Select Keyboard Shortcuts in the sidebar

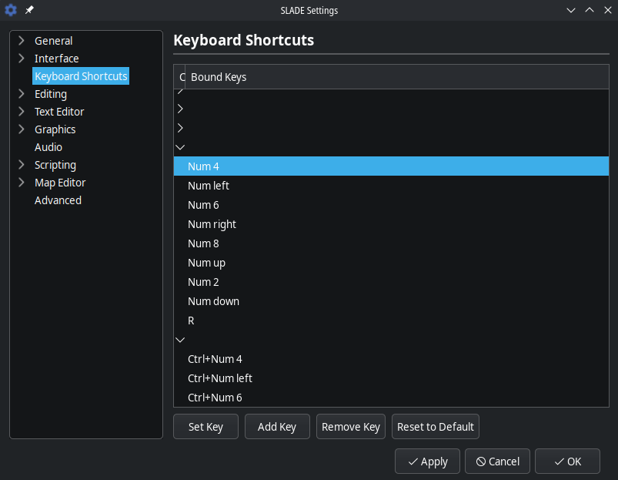click(81, 76)
